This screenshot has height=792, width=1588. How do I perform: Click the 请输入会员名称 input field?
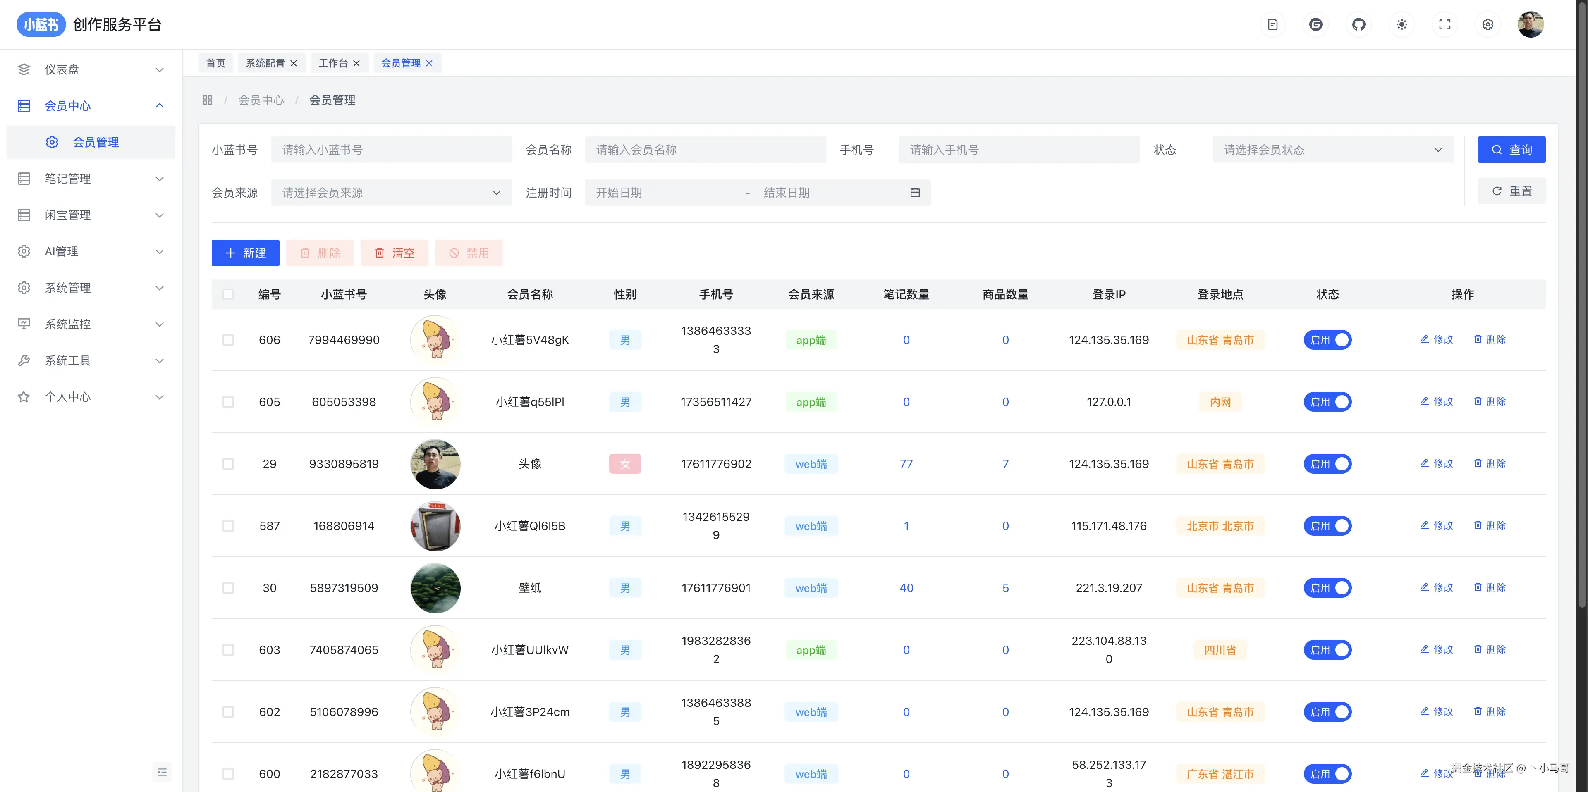[705, 150]
